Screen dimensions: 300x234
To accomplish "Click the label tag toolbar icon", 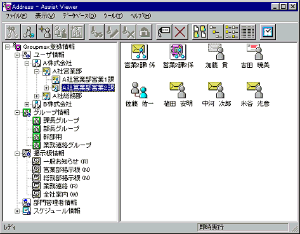I will 164,32.
